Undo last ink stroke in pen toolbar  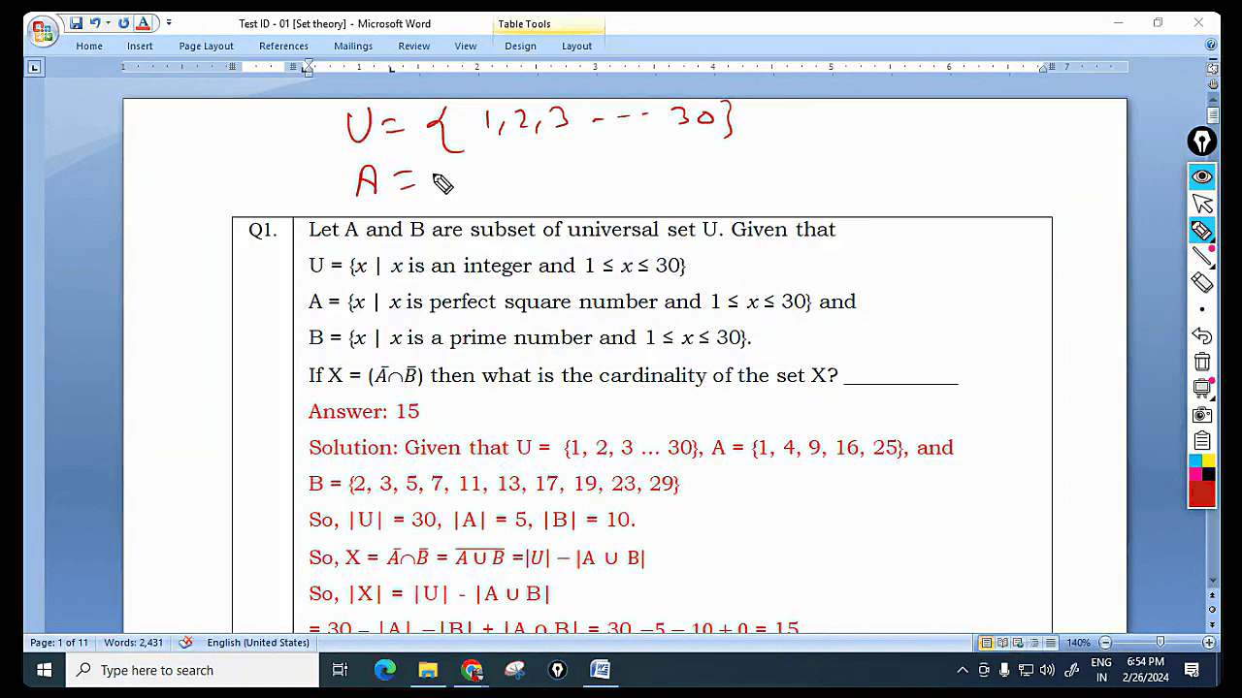(1202, 335)
